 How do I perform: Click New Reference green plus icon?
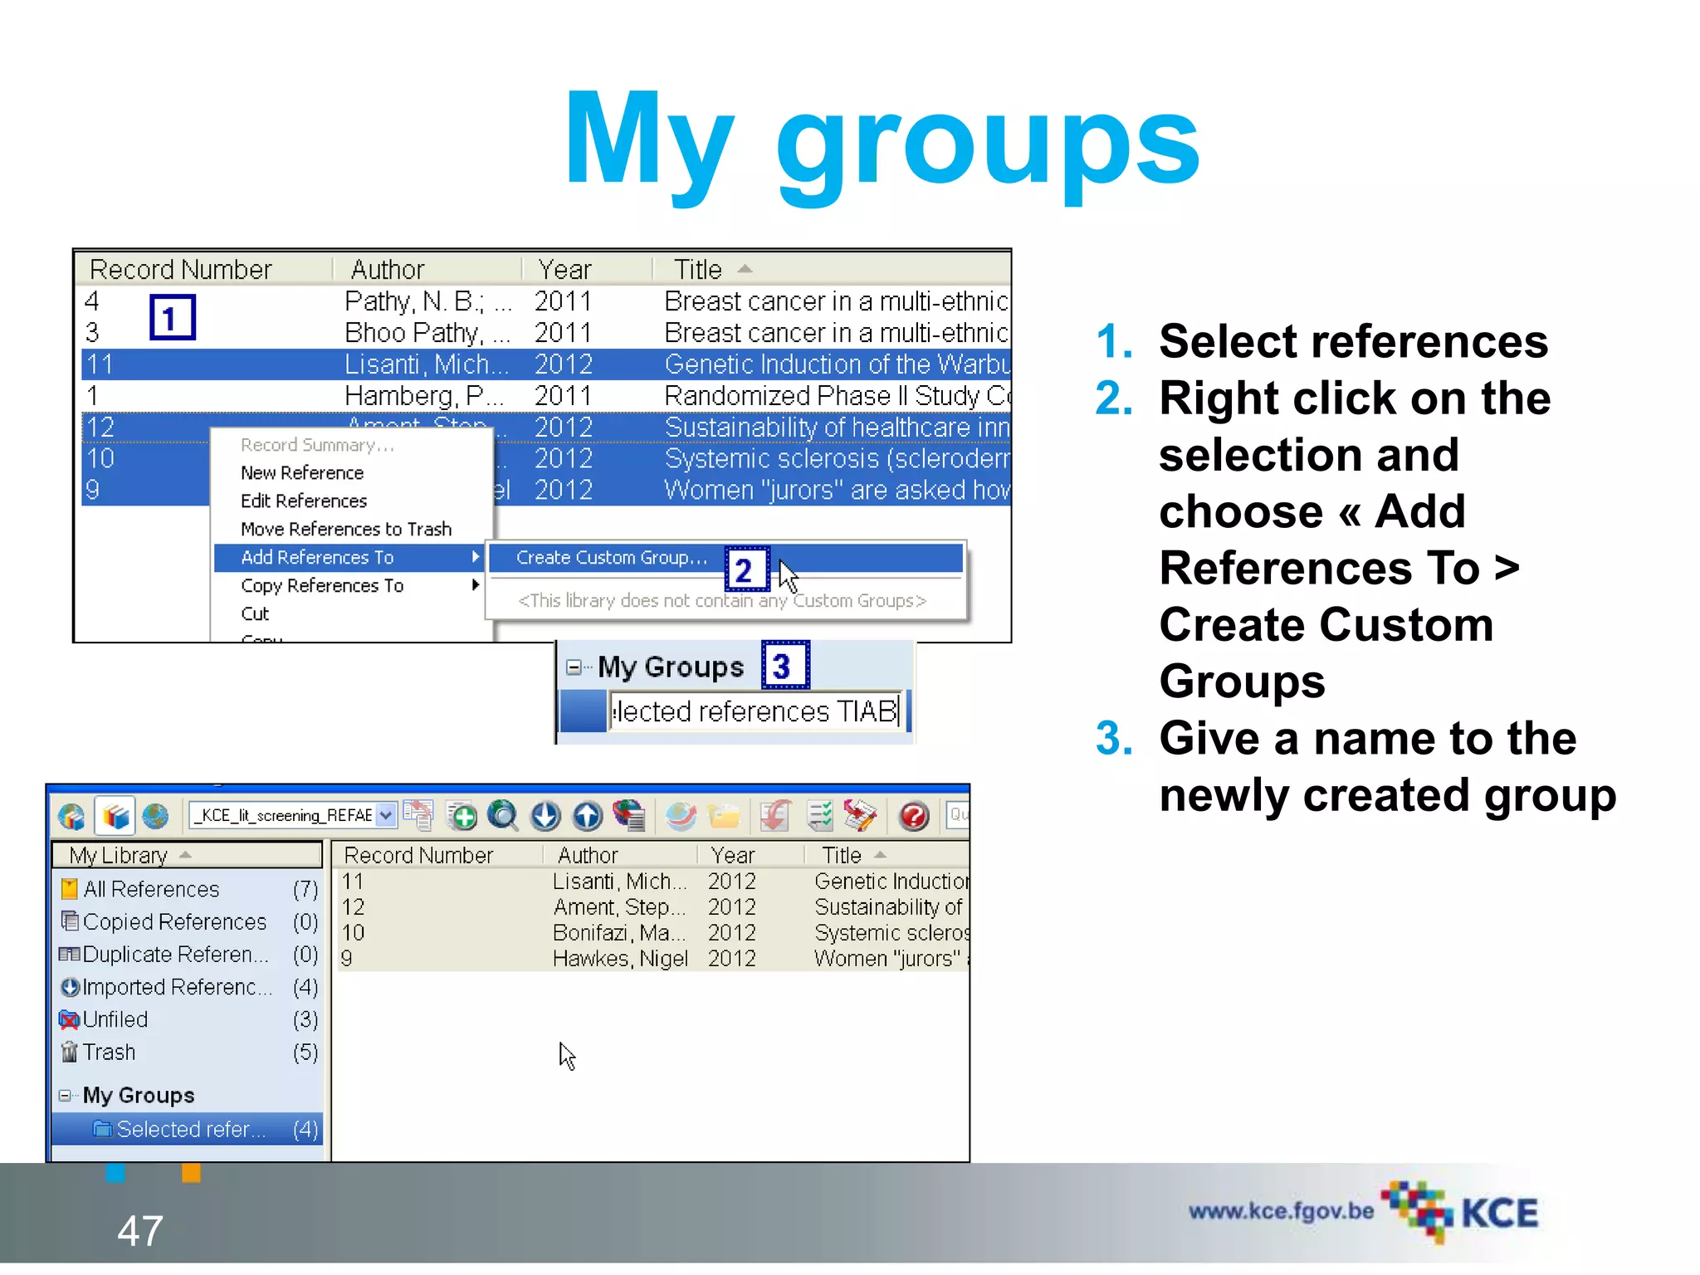[462, 816]
